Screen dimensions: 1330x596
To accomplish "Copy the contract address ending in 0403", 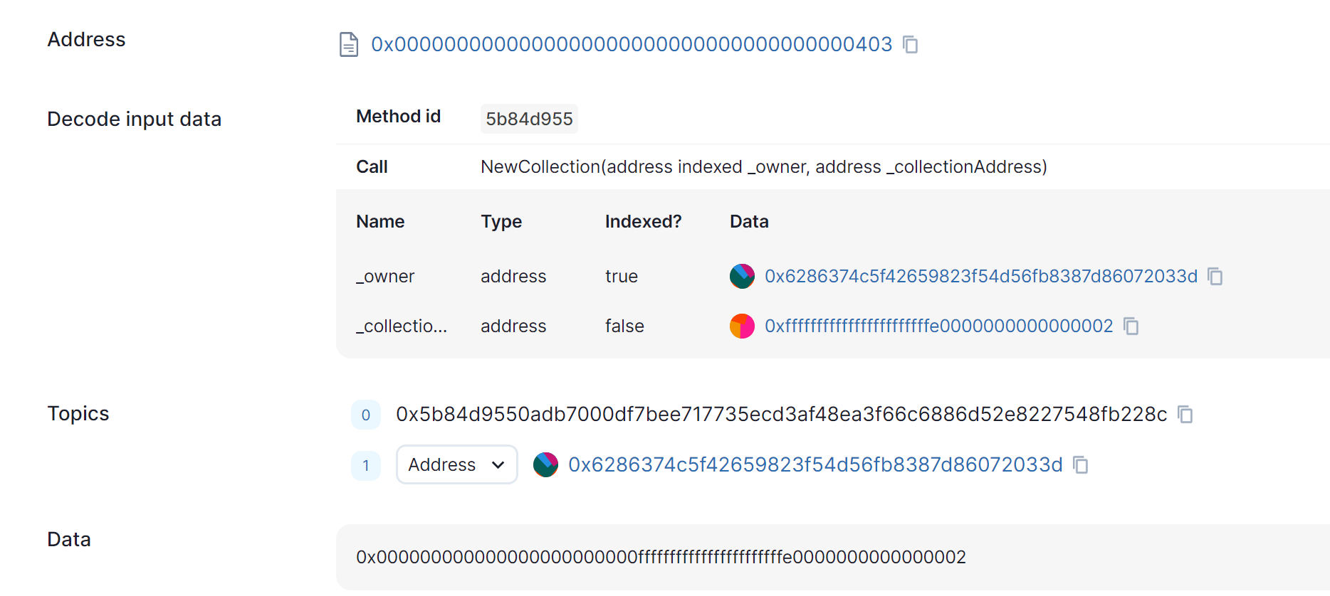I will (910, 45).
